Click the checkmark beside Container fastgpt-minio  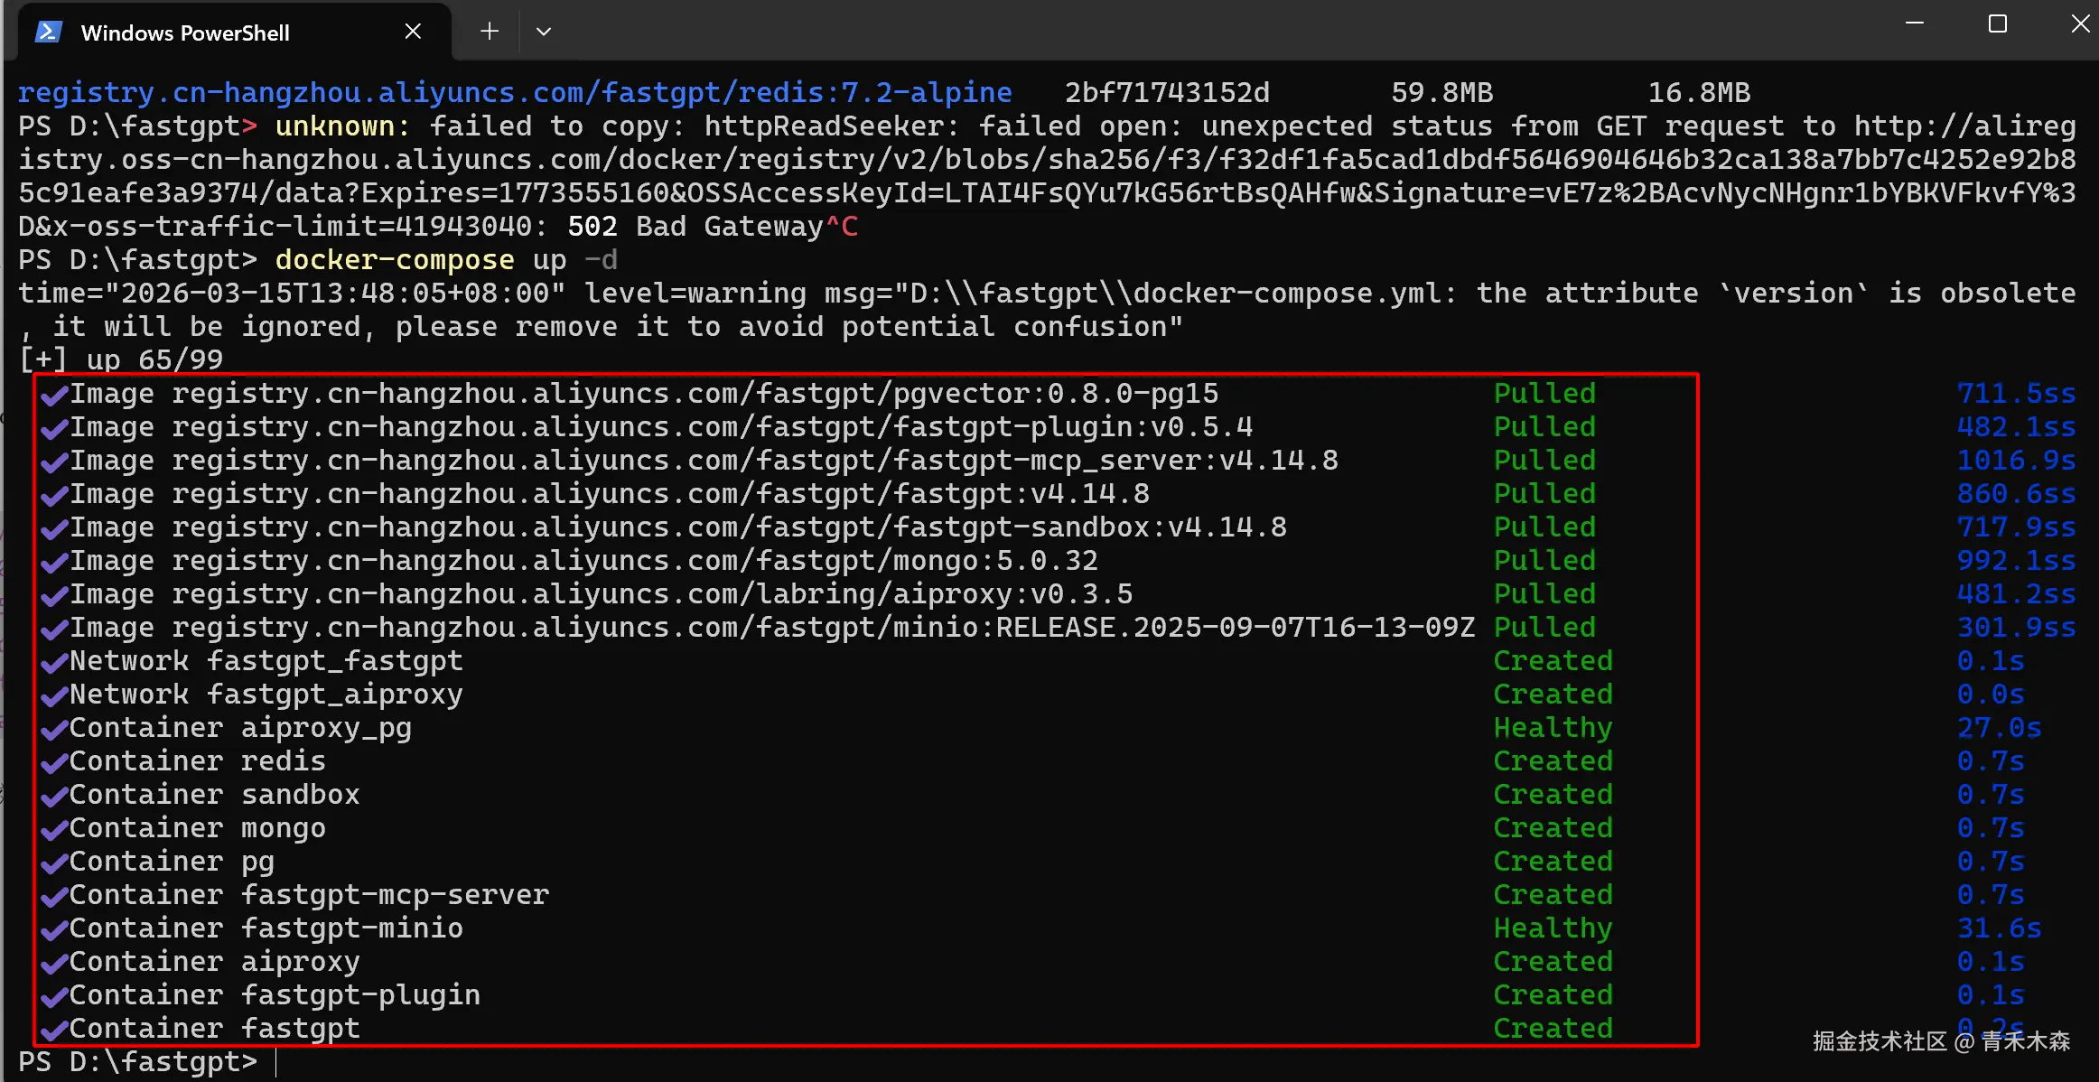point(54,929)
